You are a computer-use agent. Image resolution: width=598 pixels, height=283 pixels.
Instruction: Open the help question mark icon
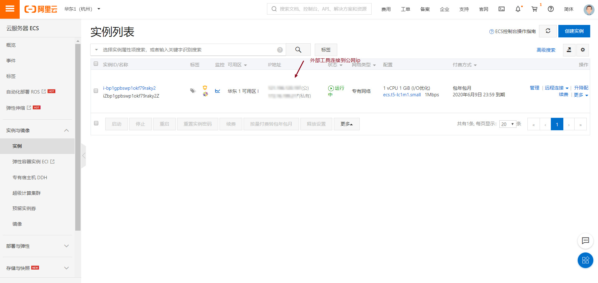click(551, 9)
